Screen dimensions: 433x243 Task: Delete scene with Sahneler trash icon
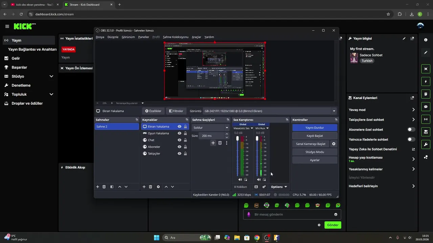pos(104,187)
